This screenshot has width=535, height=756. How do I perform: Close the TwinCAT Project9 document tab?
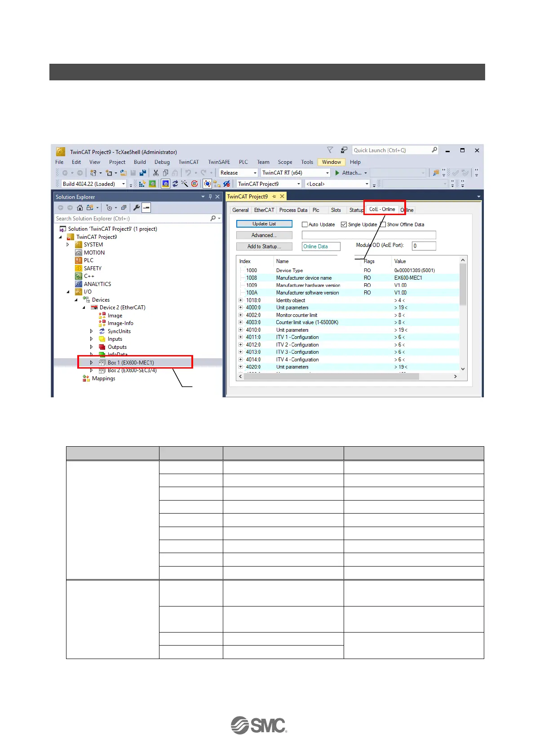[x=282, y=196]
